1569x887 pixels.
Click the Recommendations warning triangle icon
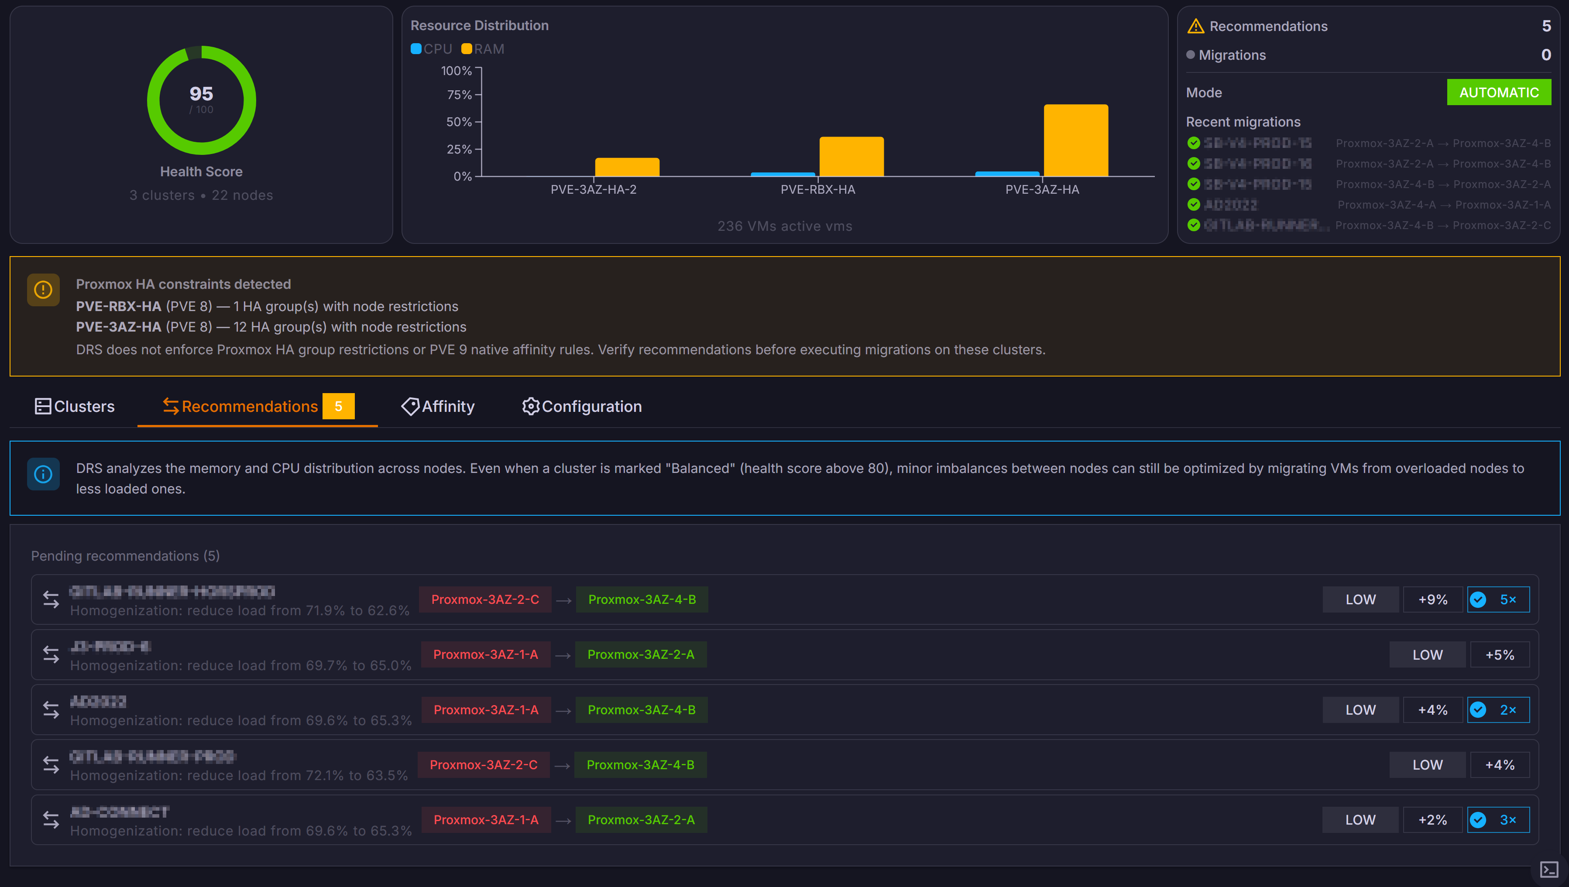[1195, 26]
